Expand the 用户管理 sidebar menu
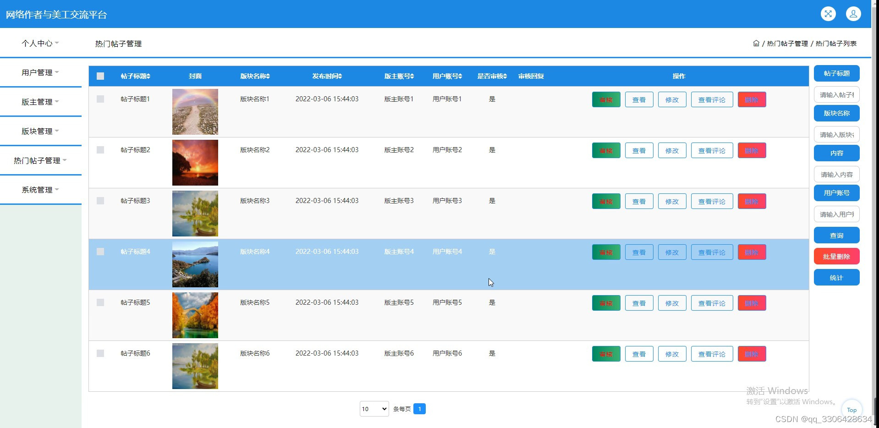 click(40, 72)
